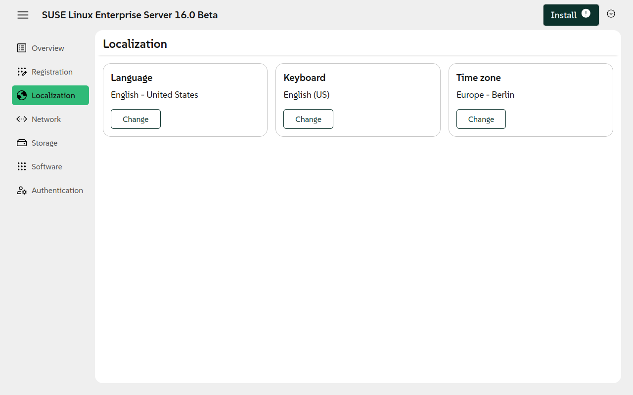
Task: Open the Software section from sidebar
Action: pos(47,166)
